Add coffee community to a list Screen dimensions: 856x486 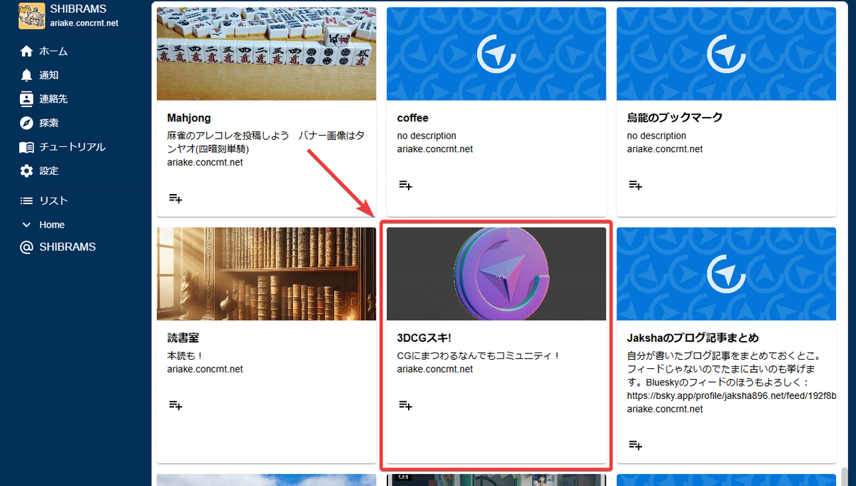coord(405,186)
